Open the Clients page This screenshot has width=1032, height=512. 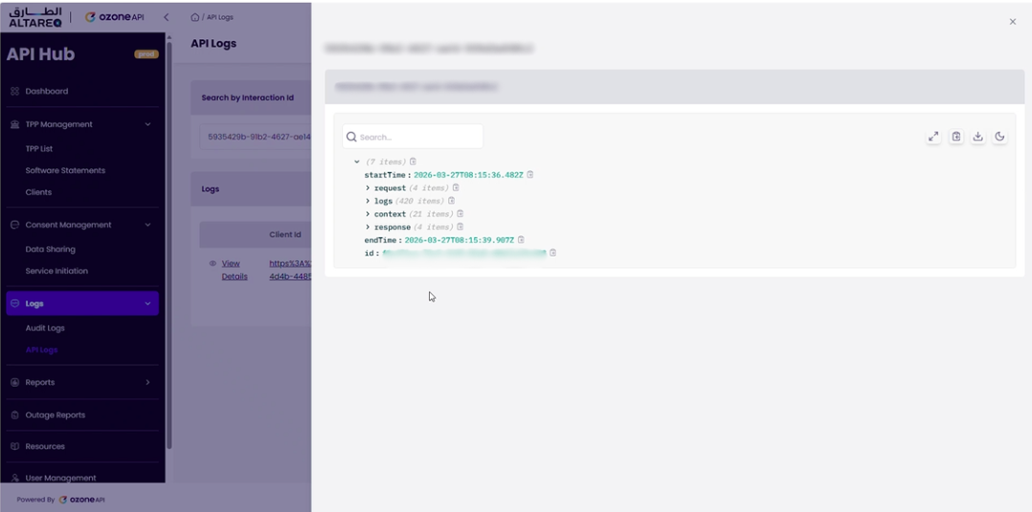coord(38,192)
